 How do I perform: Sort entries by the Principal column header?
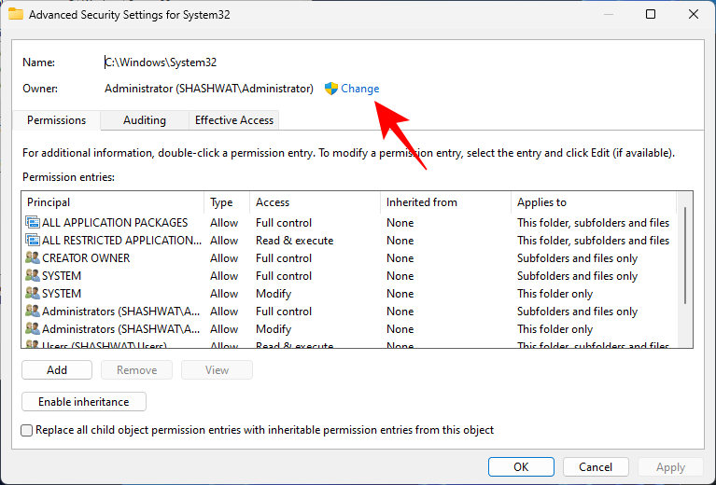[112, 202]
